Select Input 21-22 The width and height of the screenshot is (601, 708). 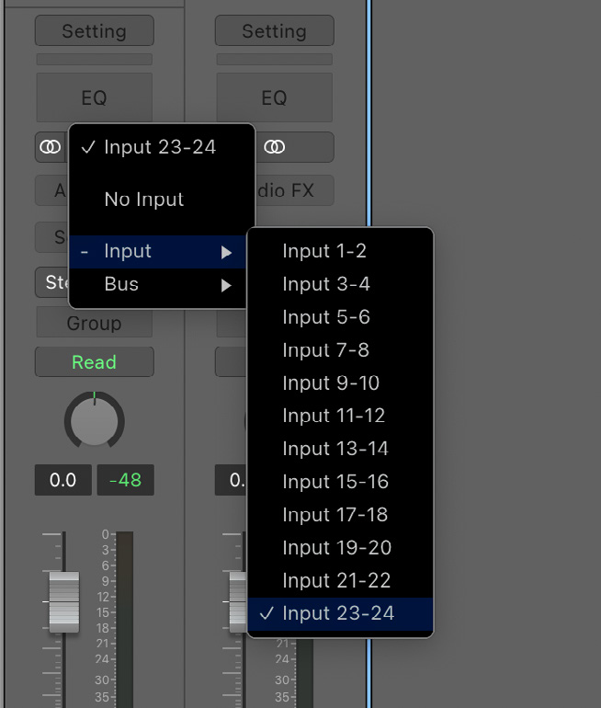click(340, 581)
